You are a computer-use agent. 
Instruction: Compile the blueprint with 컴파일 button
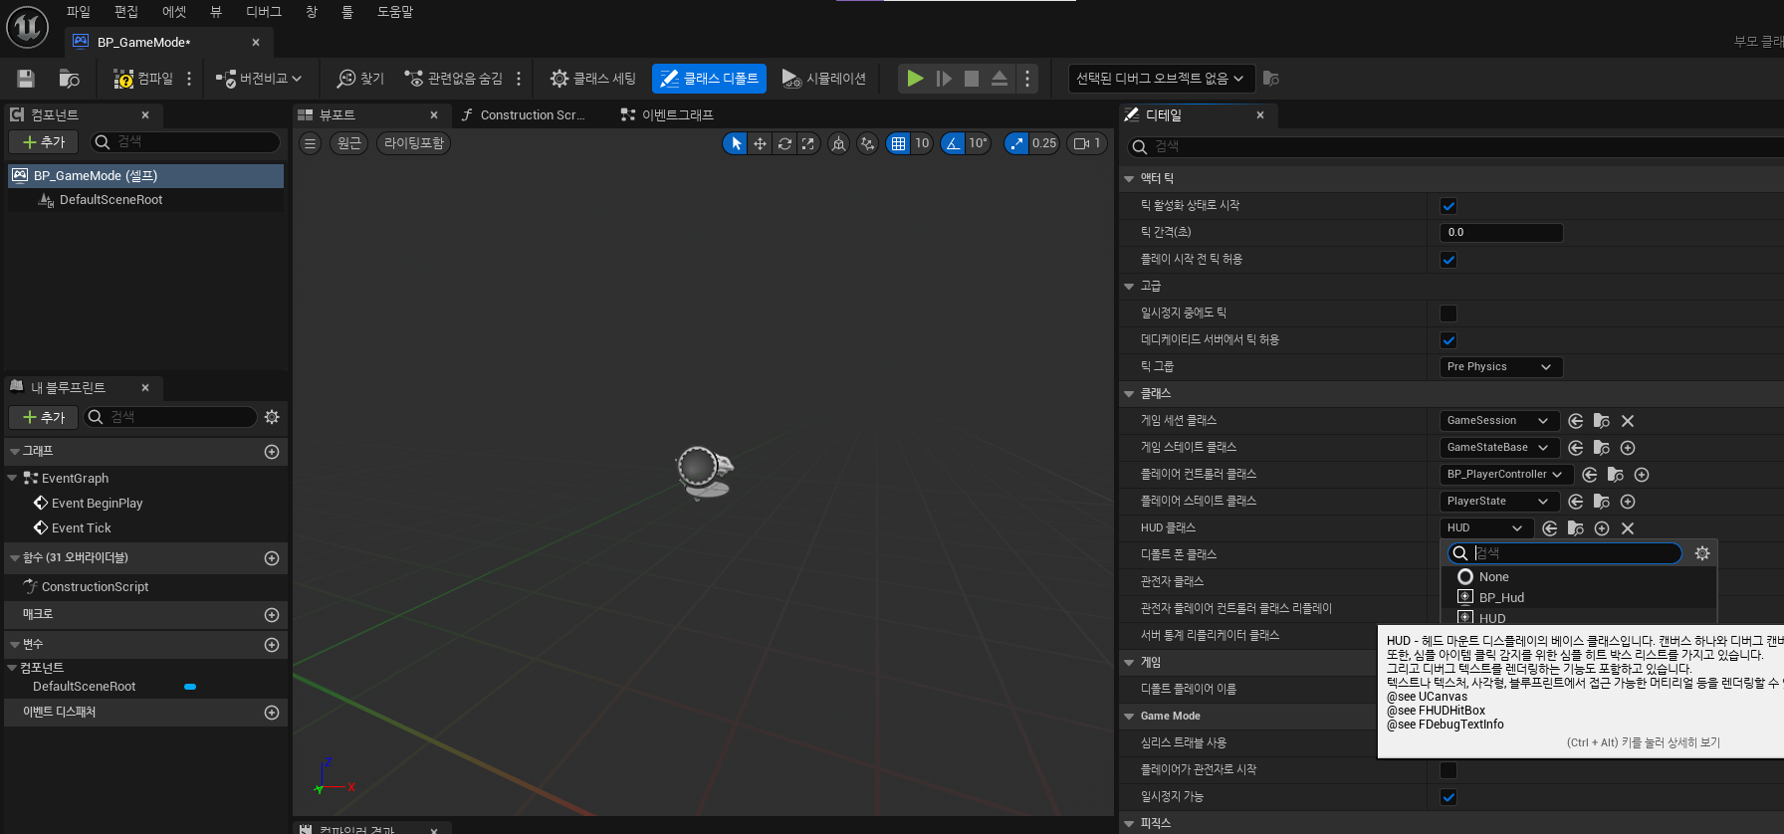(143, 79)
